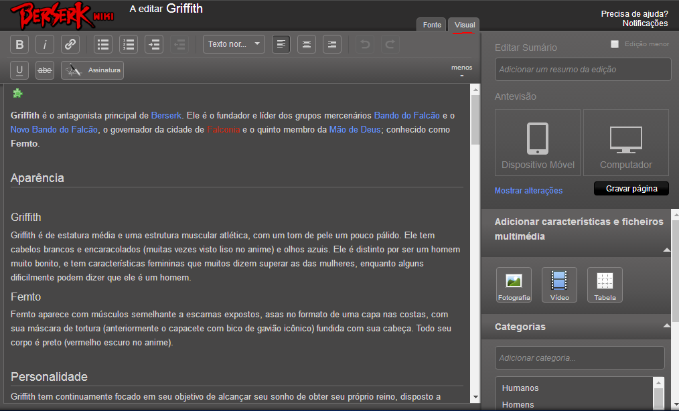Redo the last edit
679x411 pixels.
click(x=390, y=44)
